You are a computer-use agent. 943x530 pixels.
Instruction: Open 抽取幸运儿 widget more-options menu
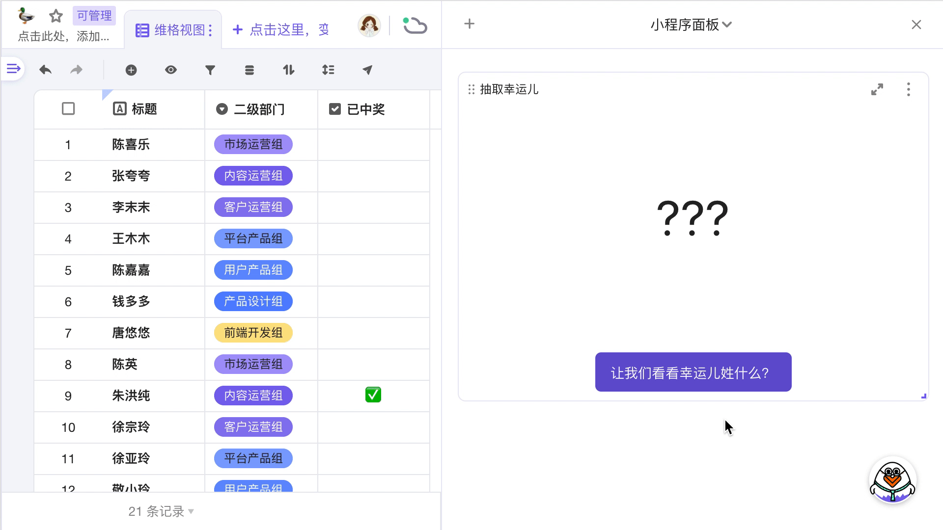pyautogui.click(x=908, y=89)
